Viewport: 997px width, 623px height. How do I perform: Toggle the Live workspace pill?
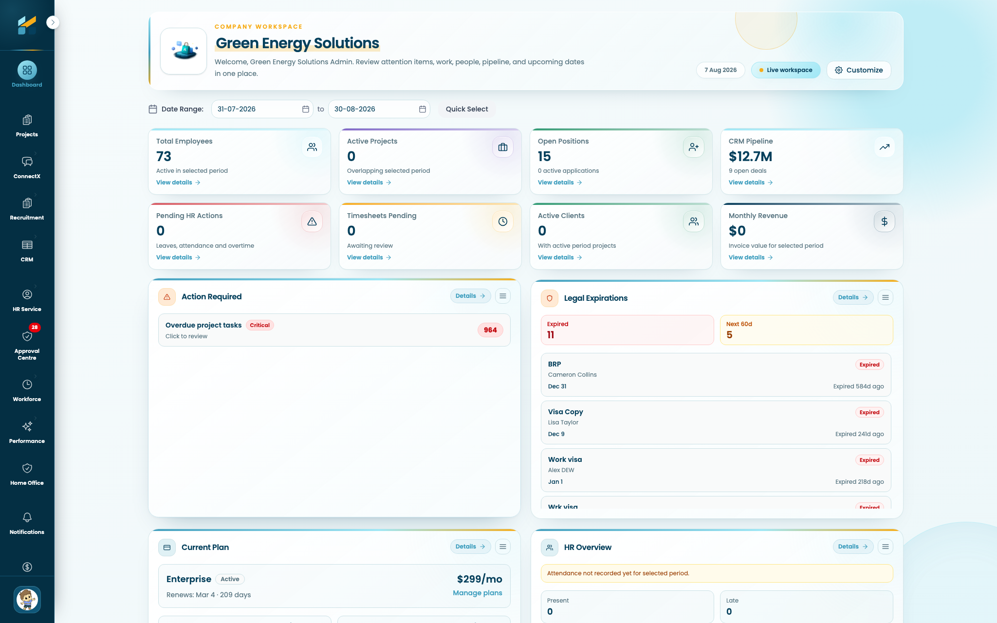point(786,70)
